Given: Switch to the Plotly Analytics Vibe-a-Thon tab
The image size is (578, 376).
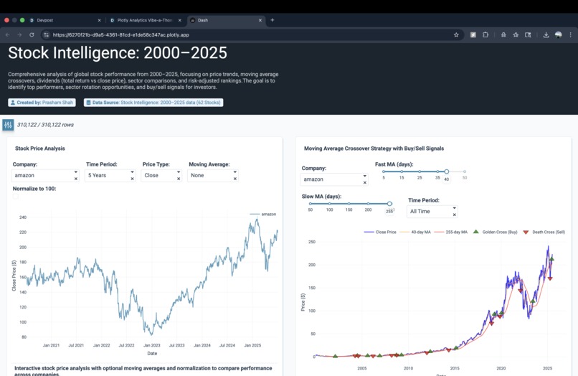Looking at the screenshot, I should click(x=146, y=20).
